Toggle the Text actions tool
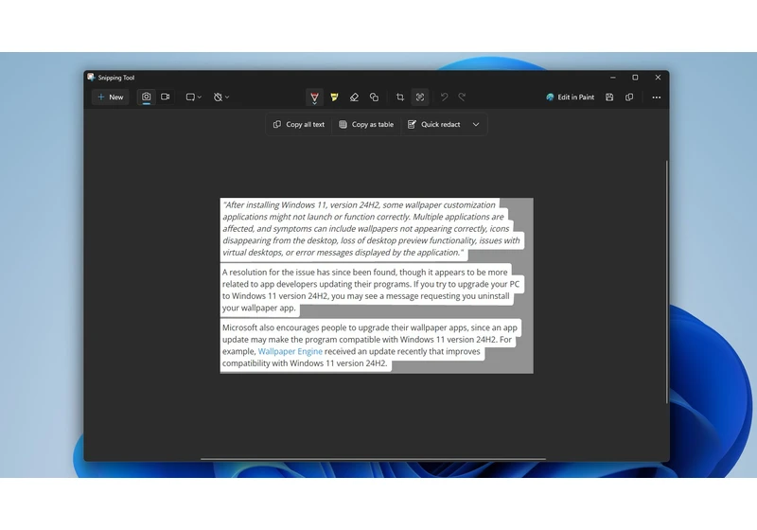 (420, 97)
